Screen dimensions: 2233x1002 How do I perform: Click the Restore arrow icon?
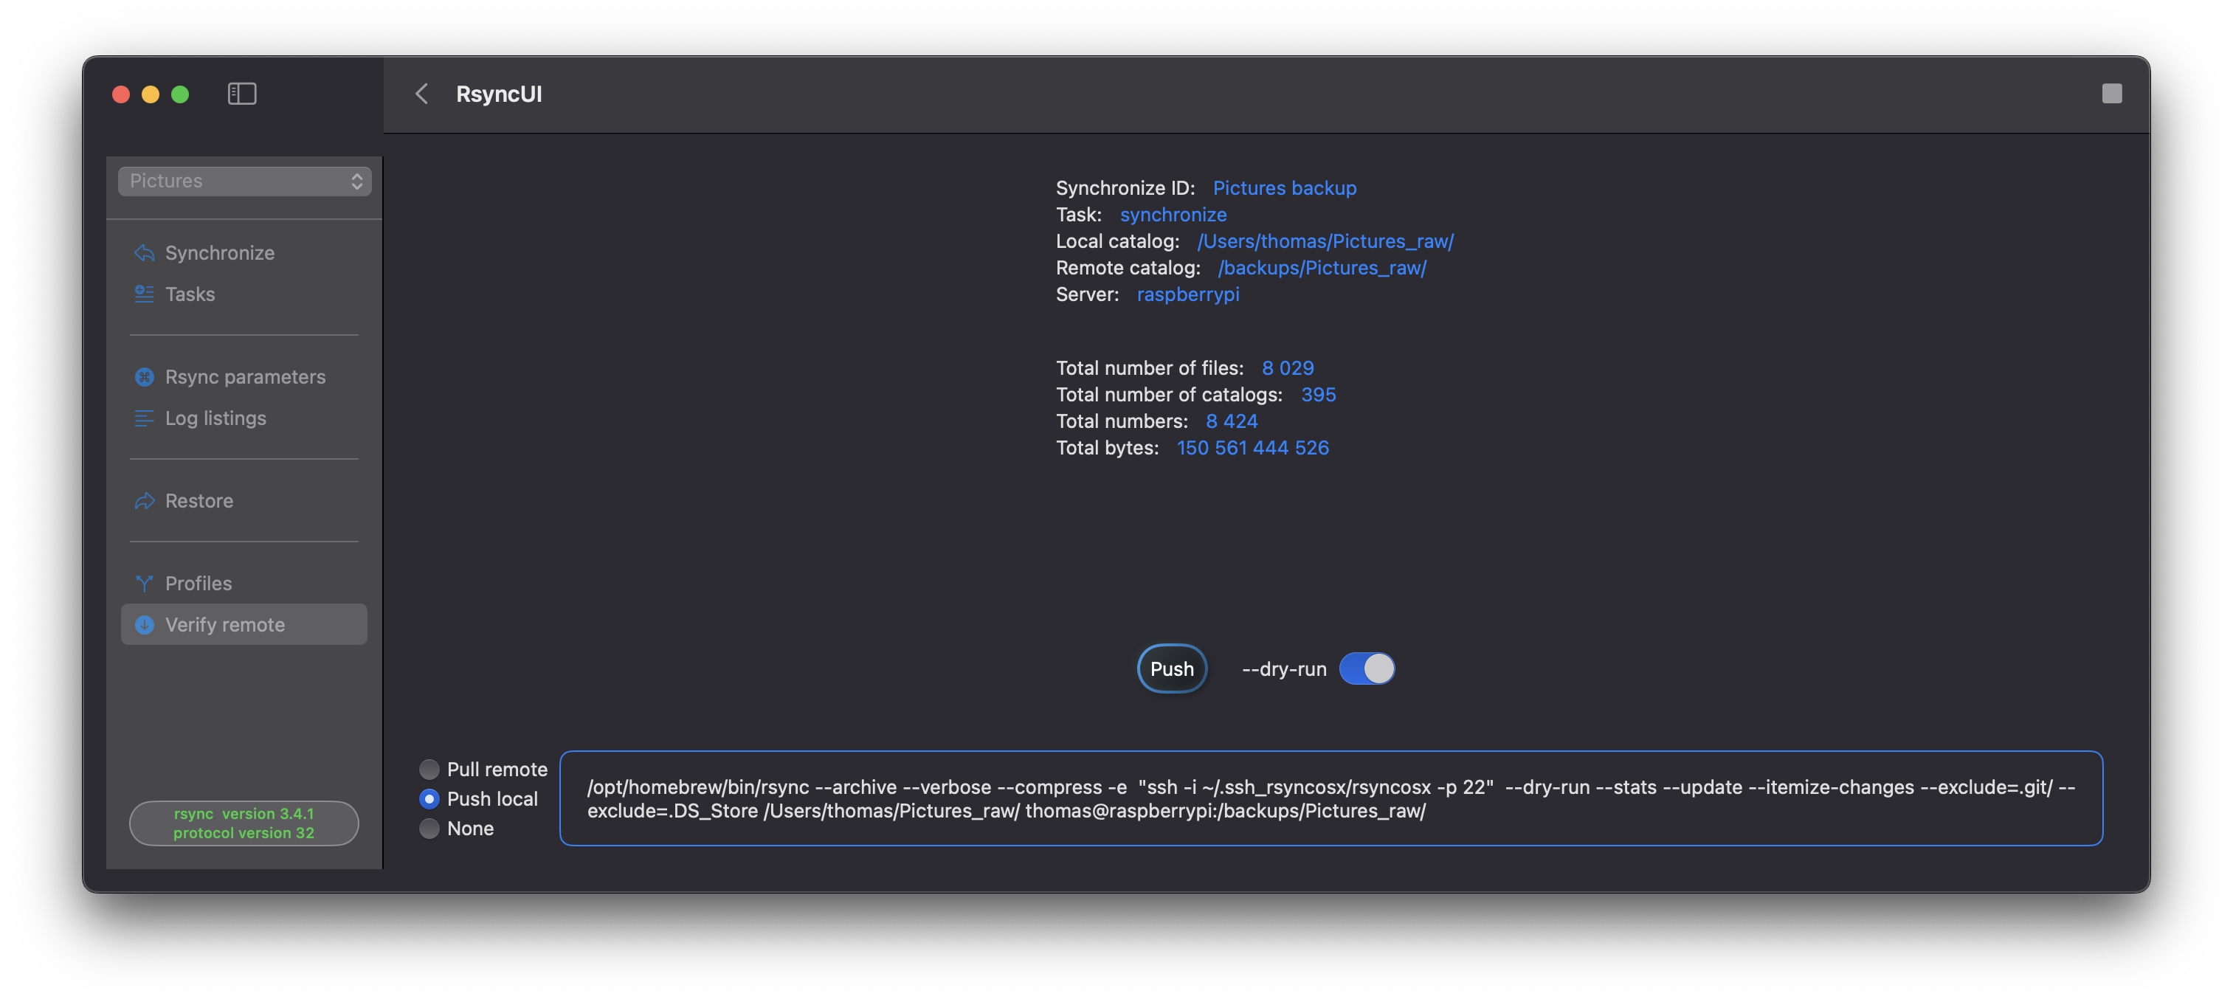(145, 501)
